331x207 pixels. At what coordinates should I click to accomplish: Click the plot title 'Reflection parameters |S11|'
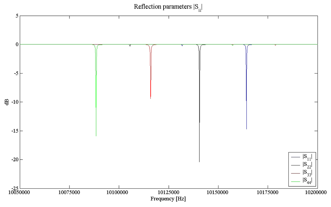click(x=168, y=7)
